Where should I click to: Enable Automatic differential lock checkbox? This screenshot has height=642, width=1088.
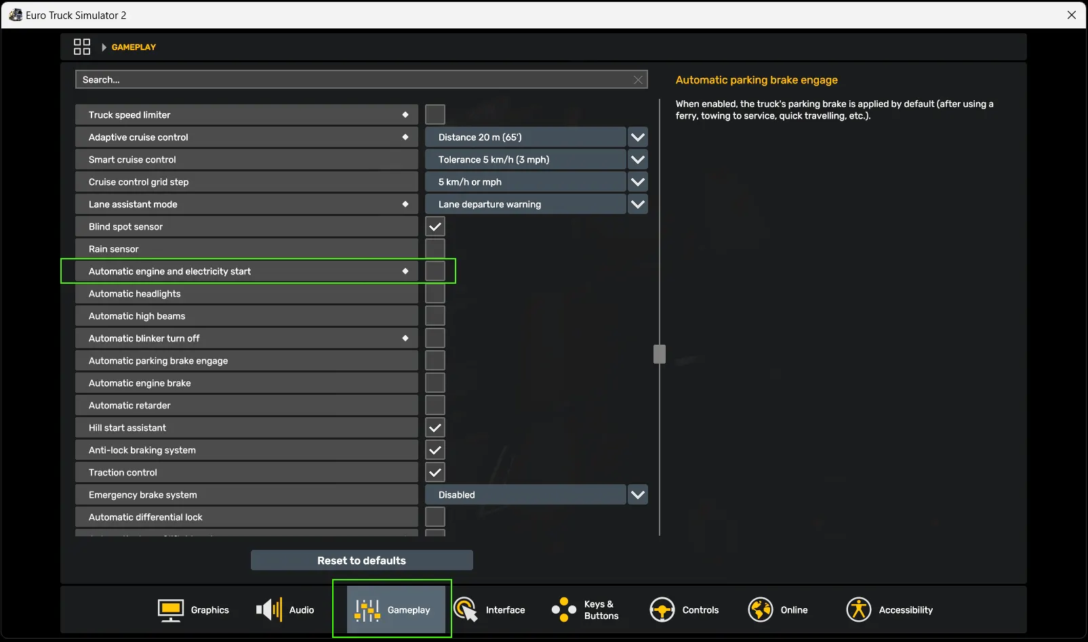(435, 517)
